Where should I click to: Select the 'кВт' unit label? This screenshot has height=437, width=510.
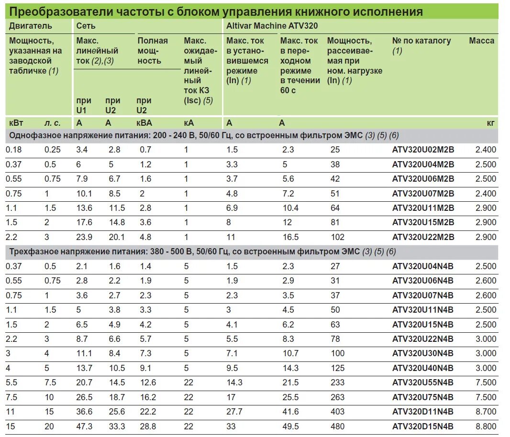16,123
